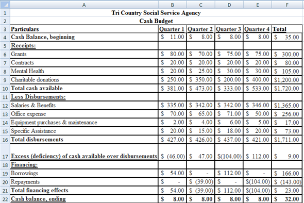
Task: Click Quarter 1 beginning balance $11.00
Action: point(173,37)
